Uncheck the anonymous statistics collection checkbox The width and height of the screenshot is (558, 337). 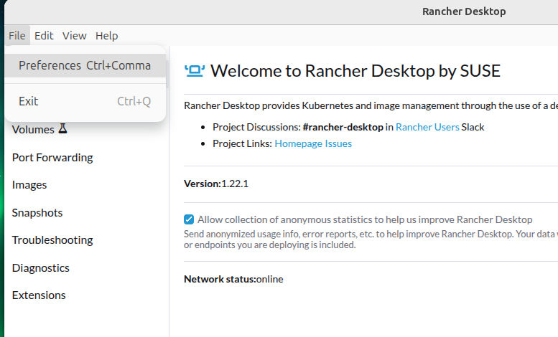coord(189,219)
